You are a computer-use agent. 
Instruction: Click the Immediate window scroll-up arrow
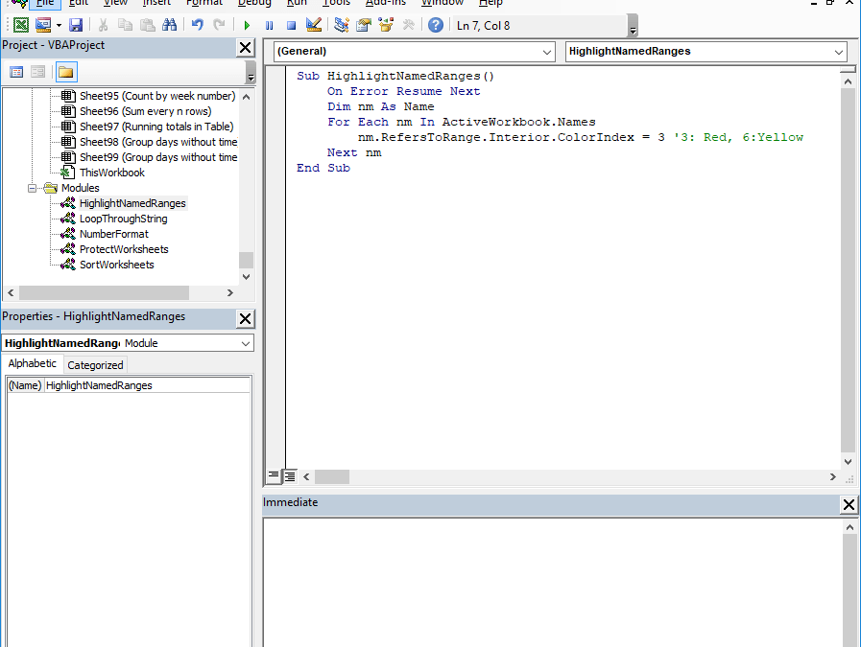[849, 527]
